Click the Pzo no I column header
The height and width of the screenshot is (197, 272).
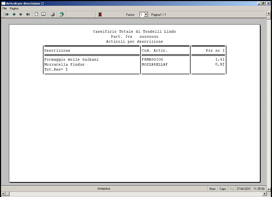click(x=215, y=51)
